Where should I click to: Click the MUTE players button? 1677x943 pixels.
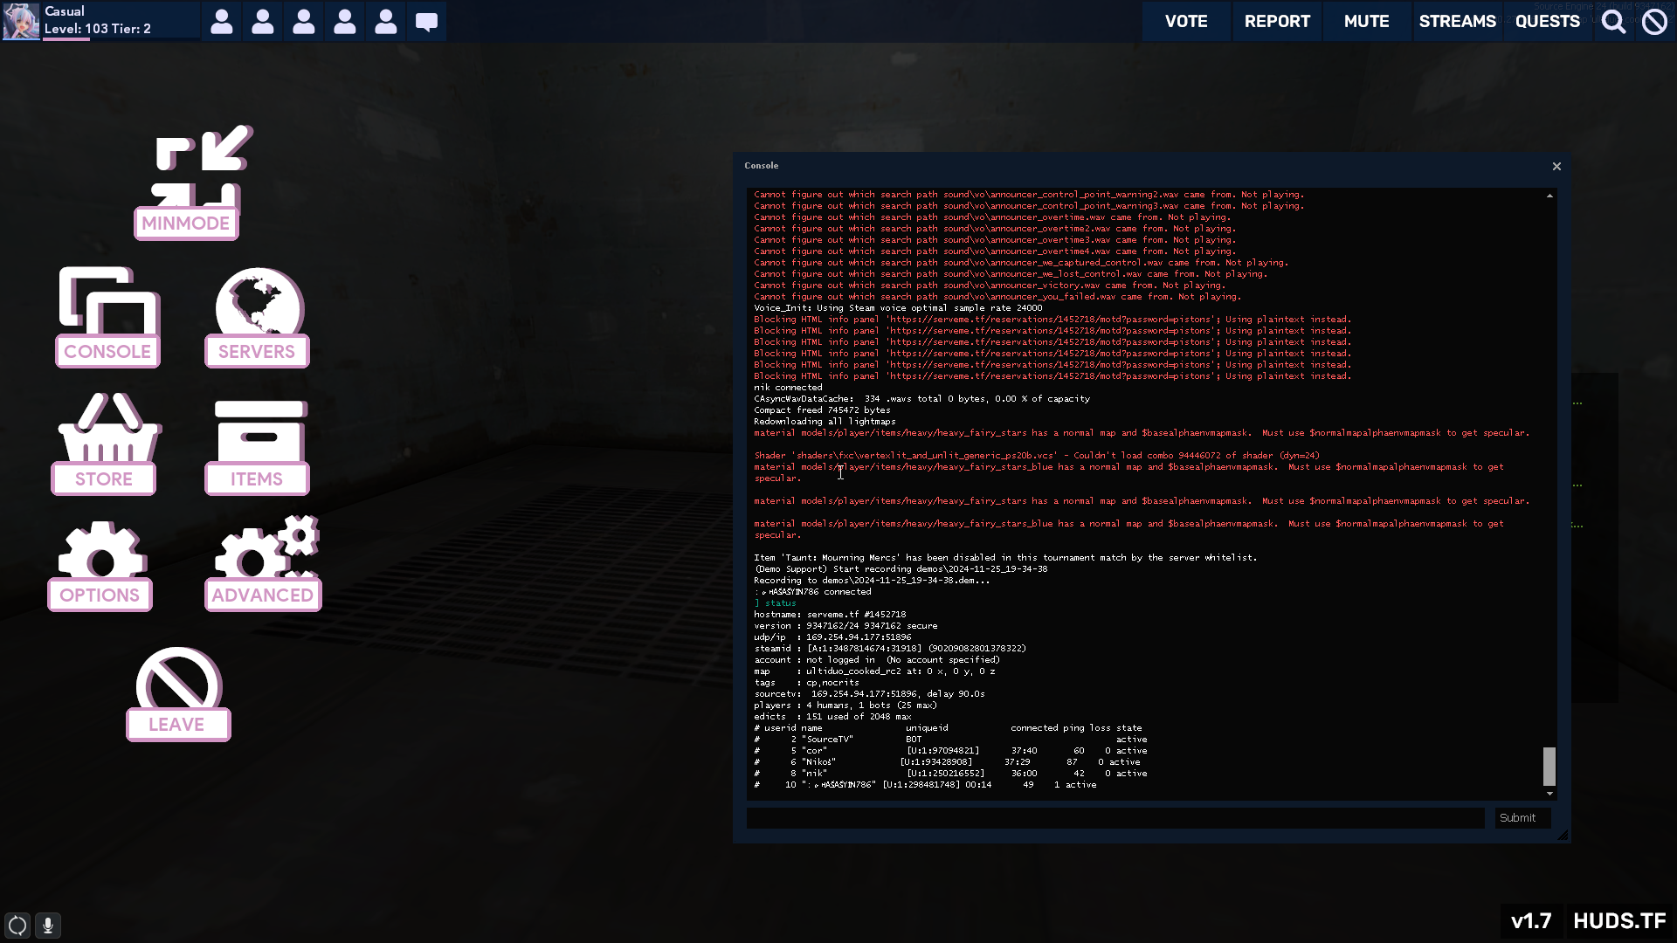(1366, 21)
